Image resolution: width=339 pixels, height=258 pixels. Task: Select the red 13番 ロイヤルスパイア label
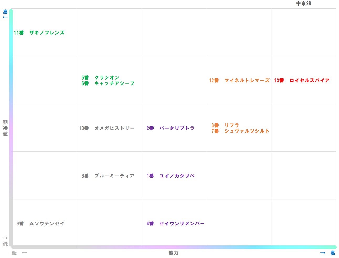(x=301, y=81)
